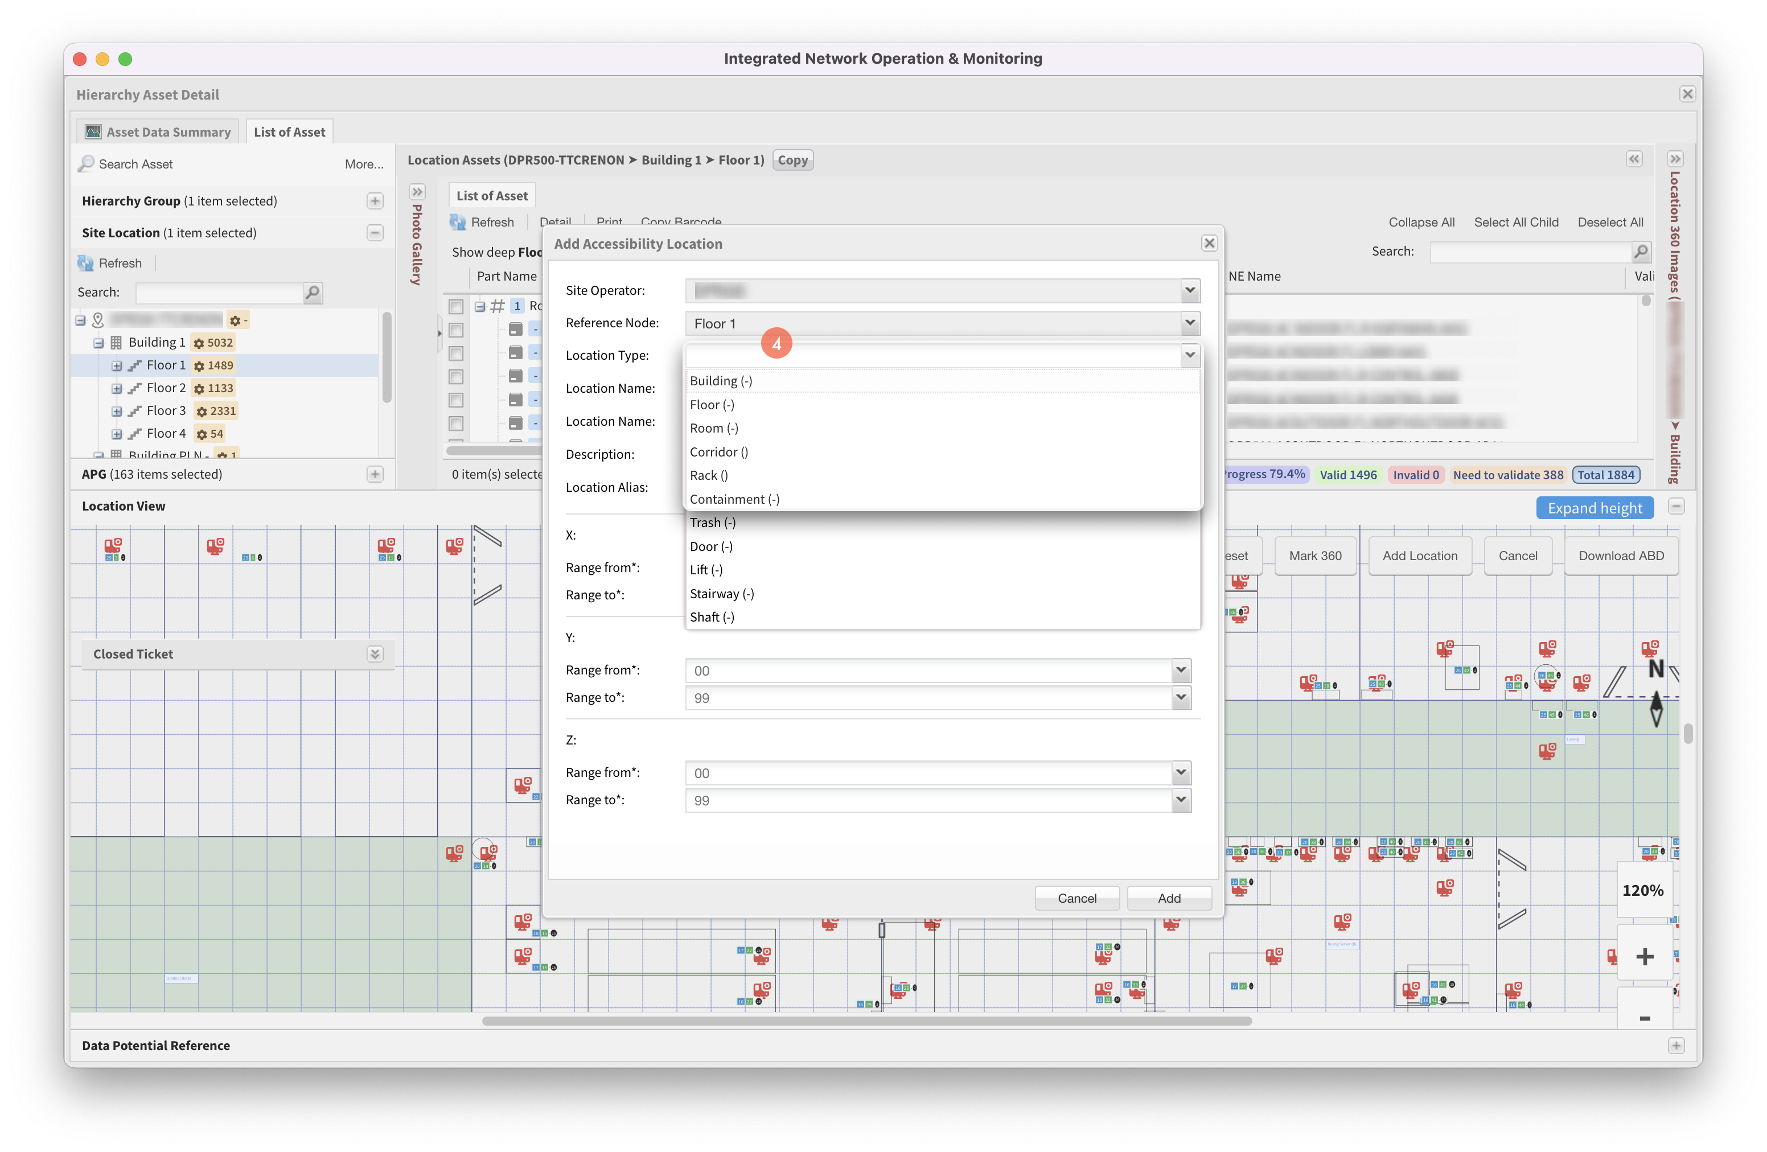Image resolution: width=1767 pixels, height=1152 pixels.
Task: Expand the Photo Gallery panel arrows
Action: 417,192
